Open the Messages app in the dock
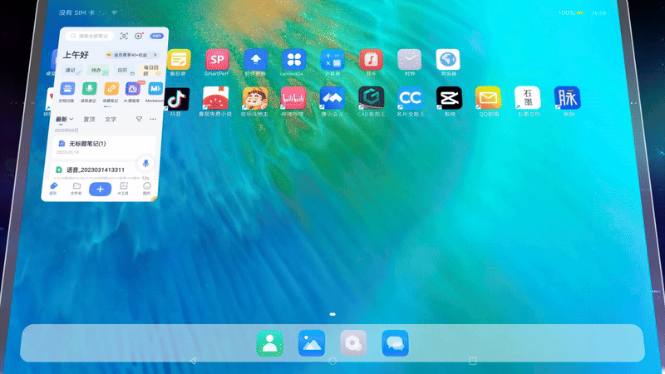Image resolution: width=665 pixels, height=374 pixels. coord(396,343)
